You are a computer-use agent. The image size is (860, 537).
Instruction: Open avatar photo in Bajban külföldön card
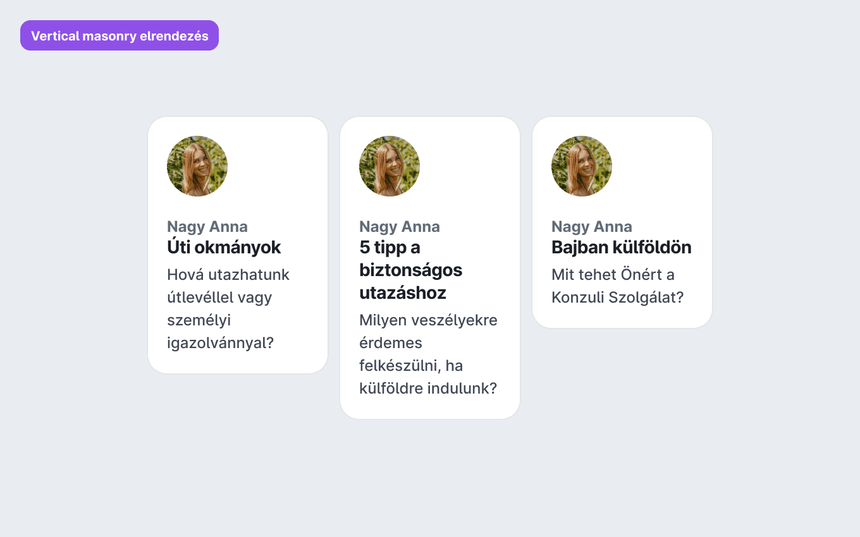(x=582, y=166)
